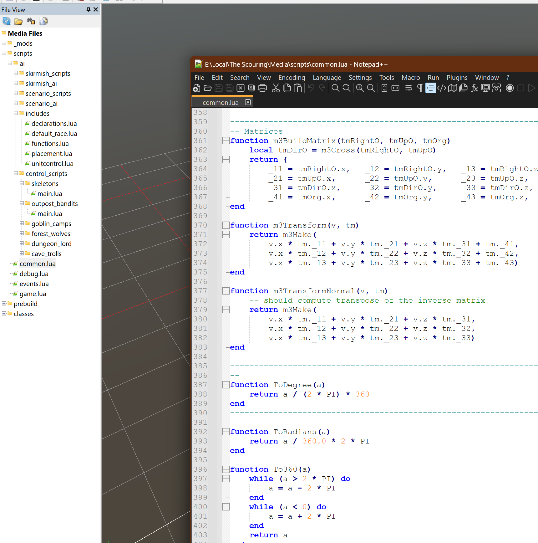Click the Cut scissors icon
This screenshot has width=538, height=543.
[x=276, y=88]
